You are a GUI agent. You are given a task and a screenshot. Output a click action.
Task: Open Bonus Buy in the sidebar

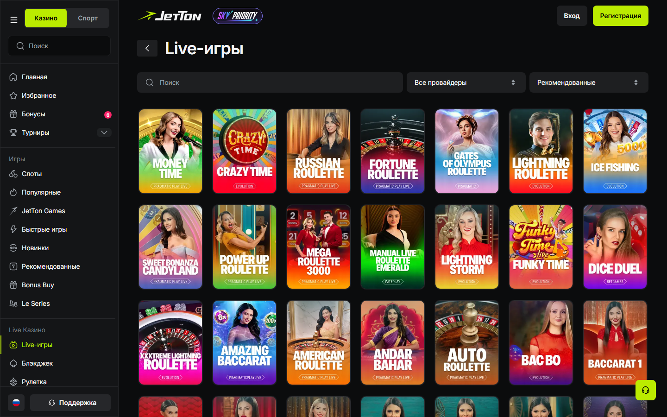(38, 285)
